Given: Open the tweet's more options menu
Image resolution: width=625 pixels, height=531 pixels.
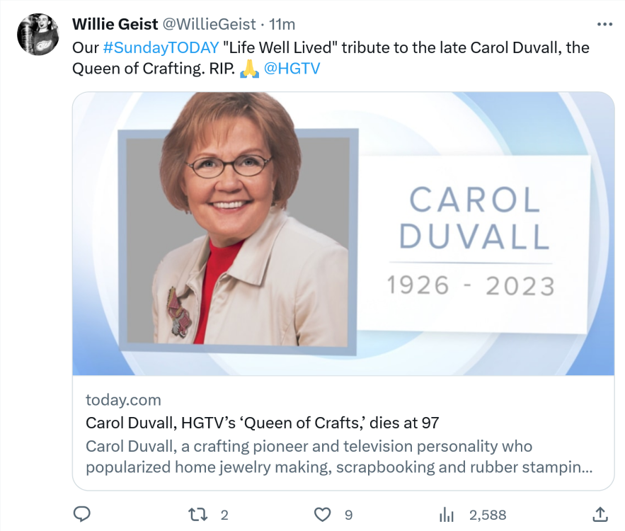Looking at the screenshot, I should 604,24.
